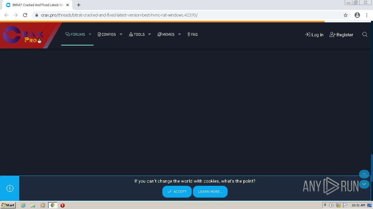Close the BitRAT browser tab
The width and height of the screenshot is (373, 209).
(68, 5)
